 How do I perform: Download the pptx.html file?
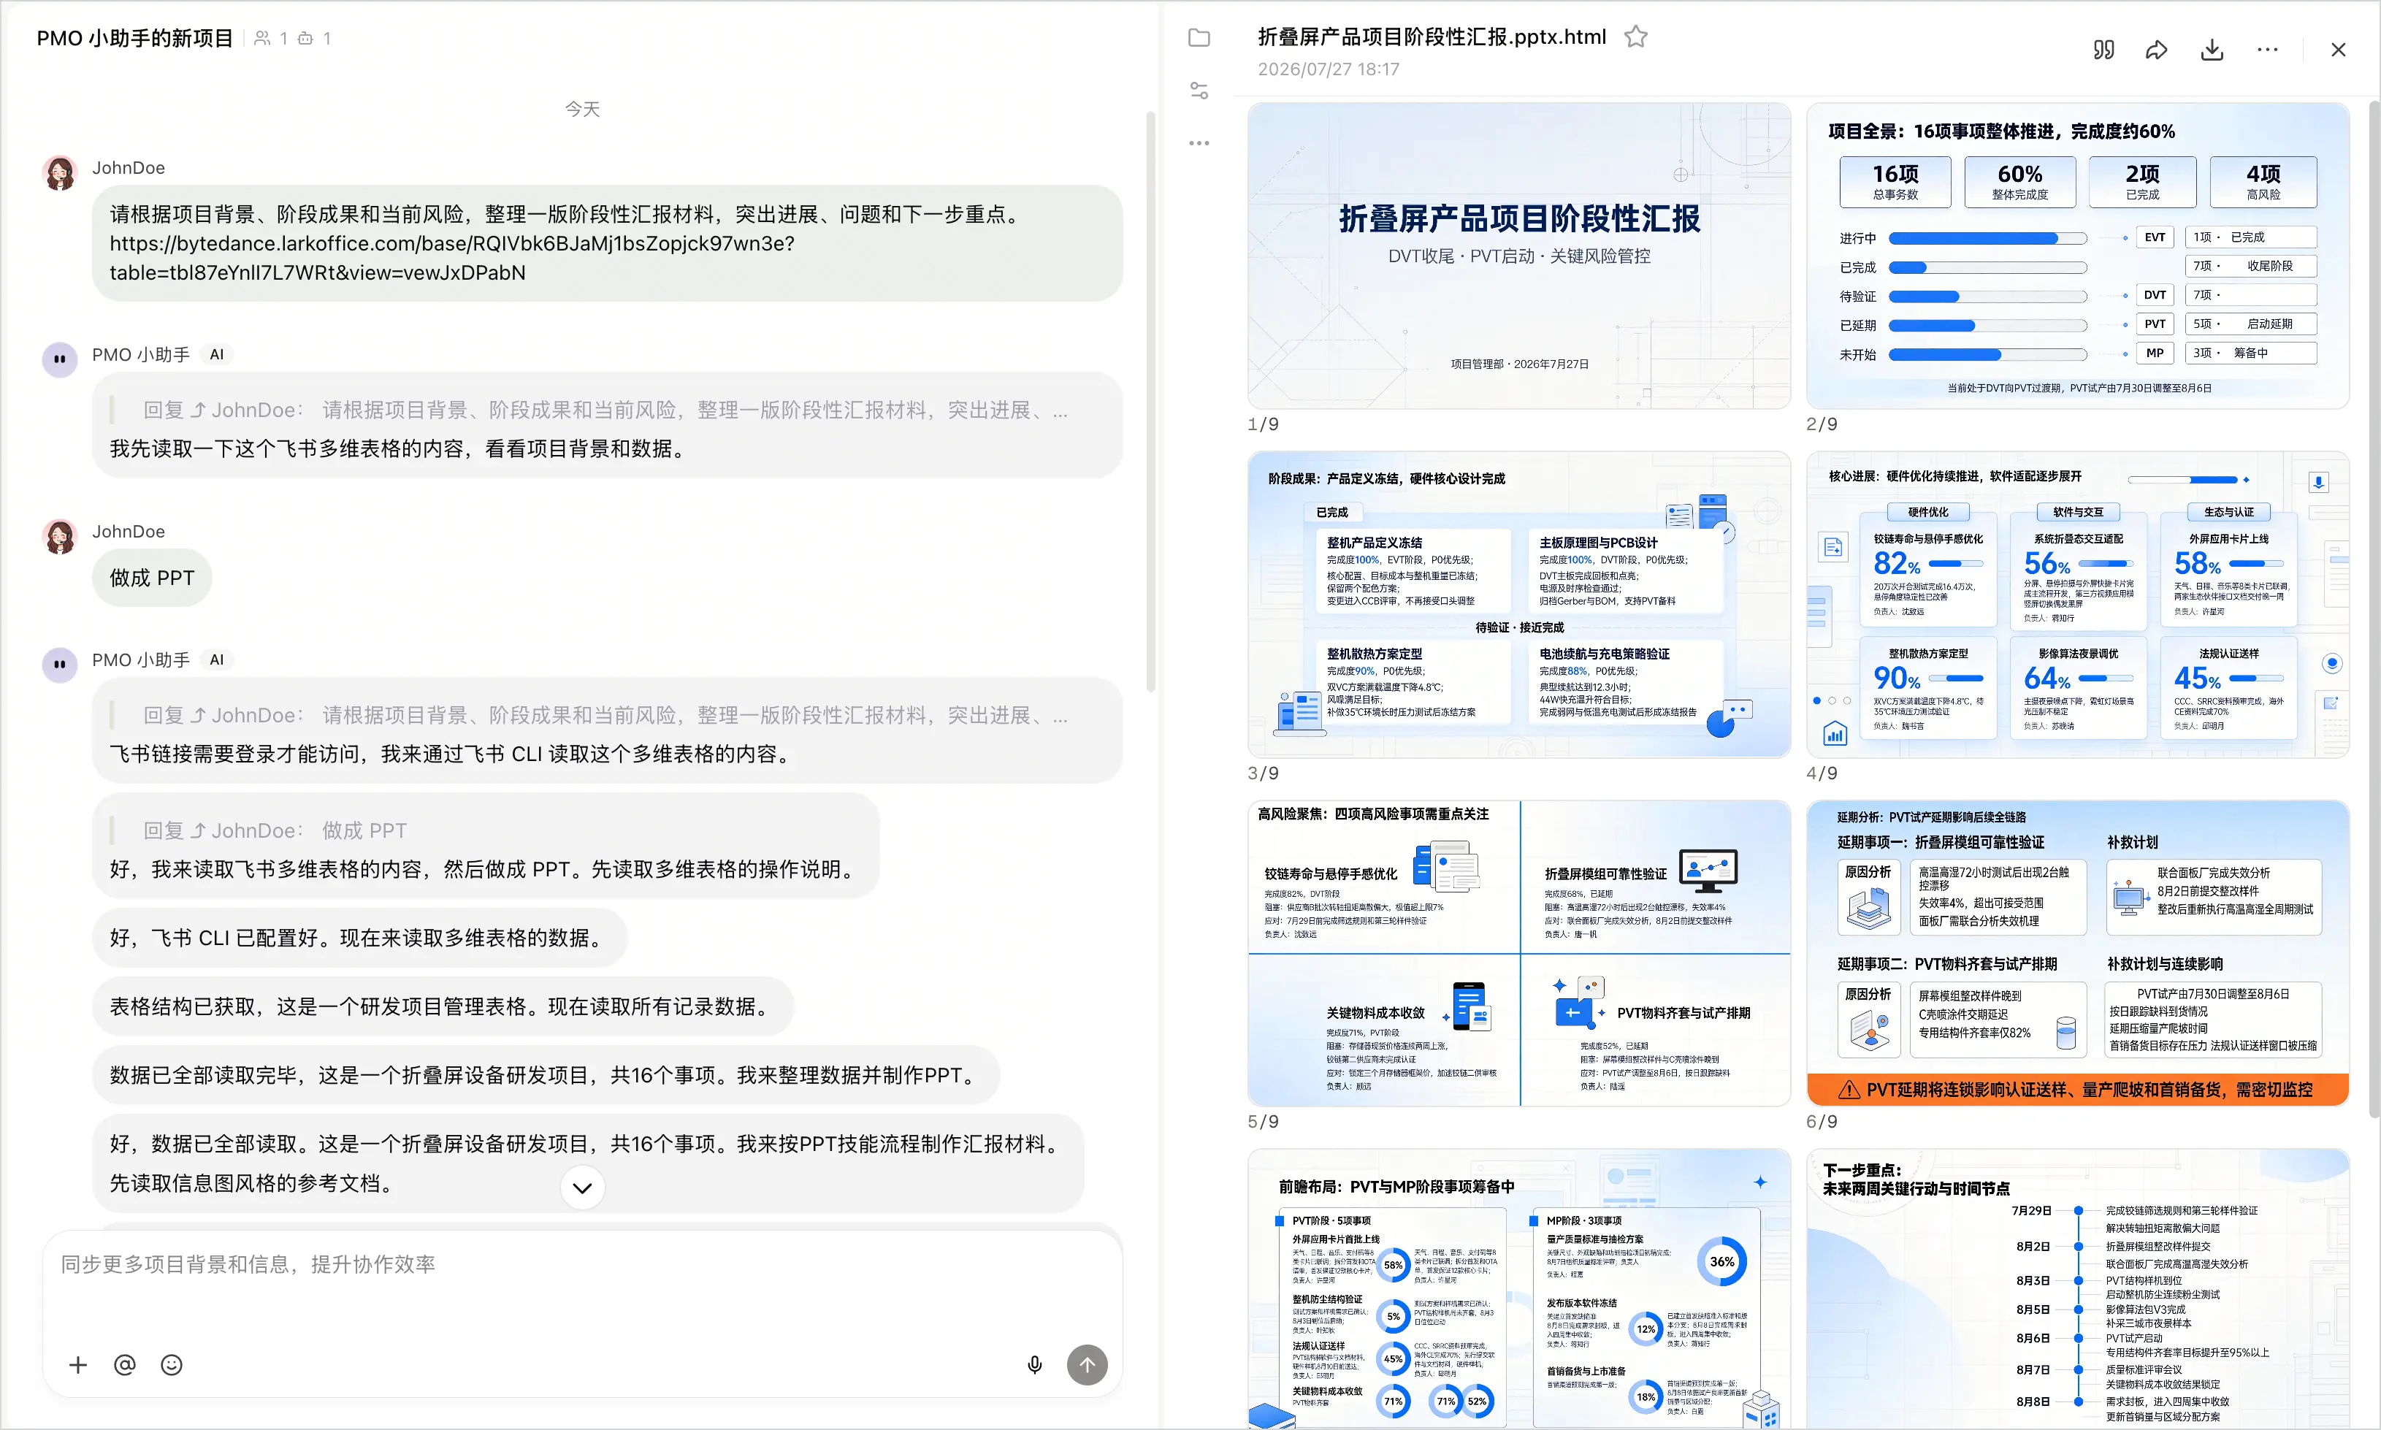coord(2212,49)
